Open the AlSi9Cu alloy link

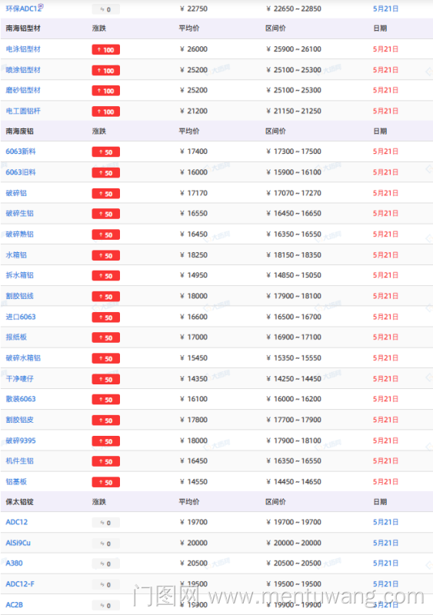[18, 543]
